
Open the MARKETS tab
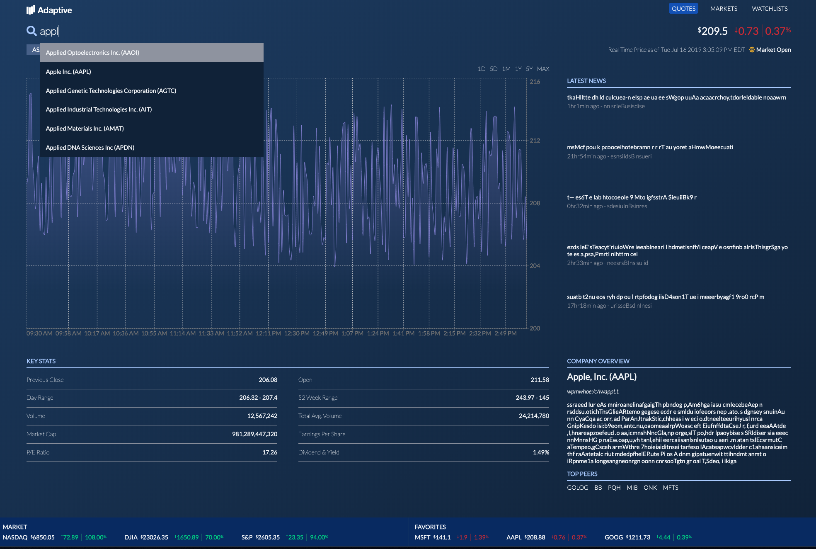click(x=724, y=8)
